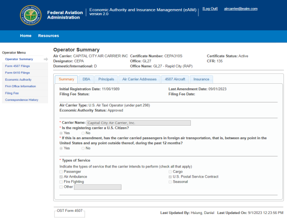Select Yes for foreign air transportation question
Viewport: 287px width, 218px height.
(61, 148)
